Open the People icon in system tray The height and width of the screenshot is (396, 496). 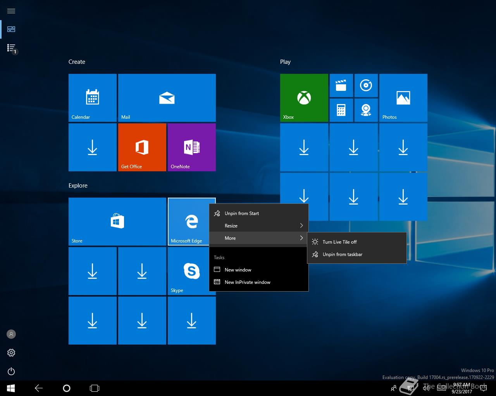[394, 388]
